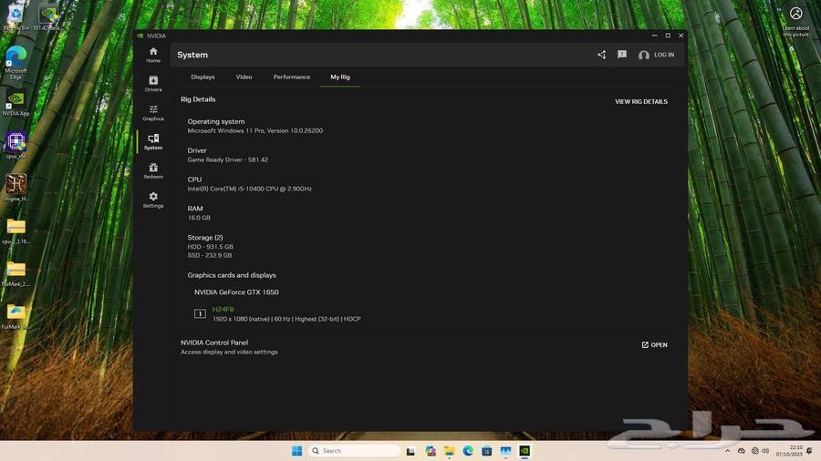The width and height of the screenshot is (821, 461).
Task: Open Recycle Bin on desktop
Action: (16, 16)
